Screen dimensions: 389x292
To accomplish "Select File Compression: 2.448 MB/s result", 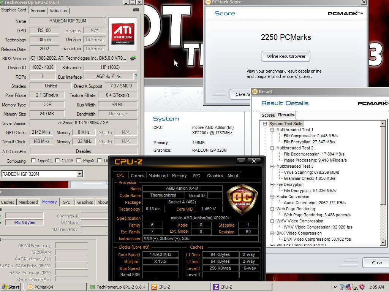I will pyautogui.click(x=311, y=136).
